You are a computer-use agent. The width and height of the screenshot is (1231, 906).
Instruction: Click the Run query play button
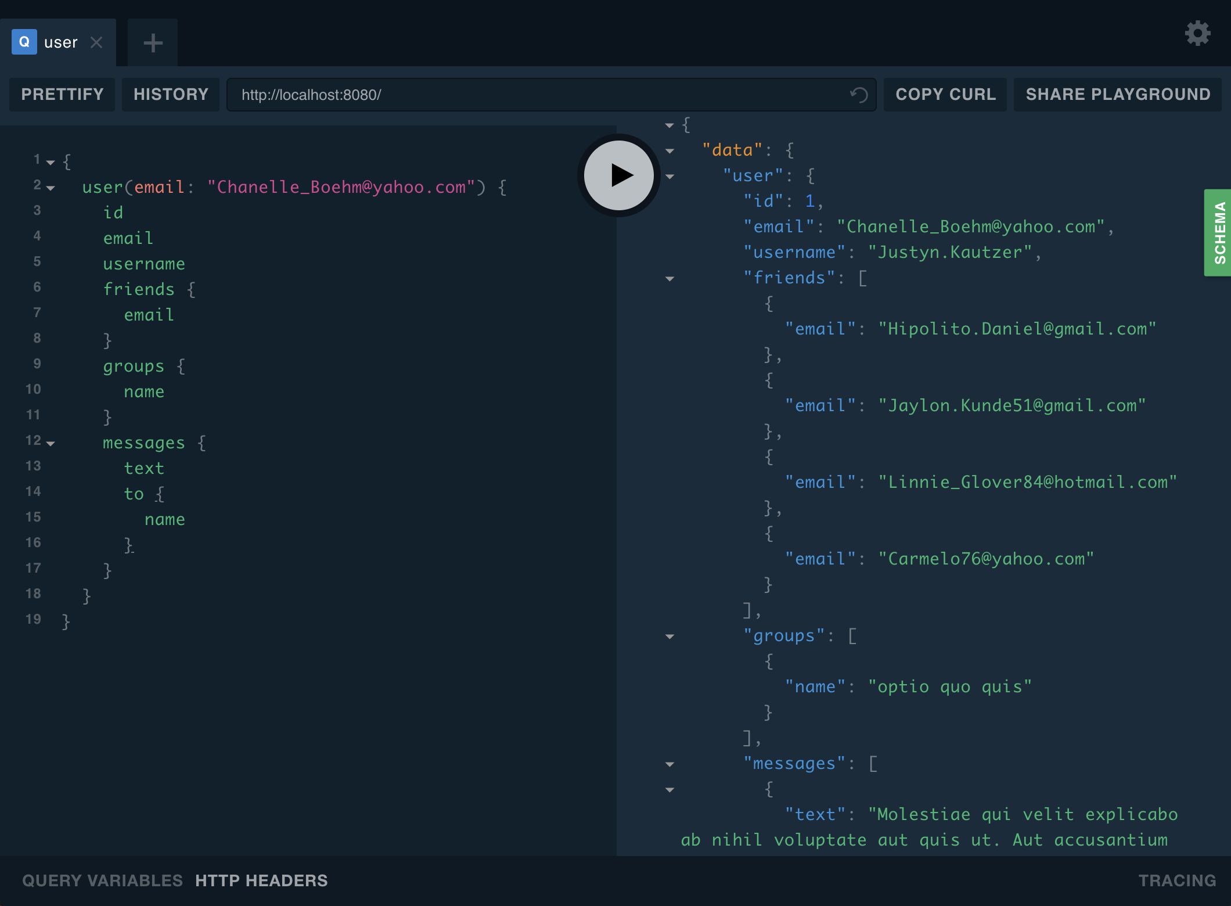pyautogui.click(x=615, y=176)
